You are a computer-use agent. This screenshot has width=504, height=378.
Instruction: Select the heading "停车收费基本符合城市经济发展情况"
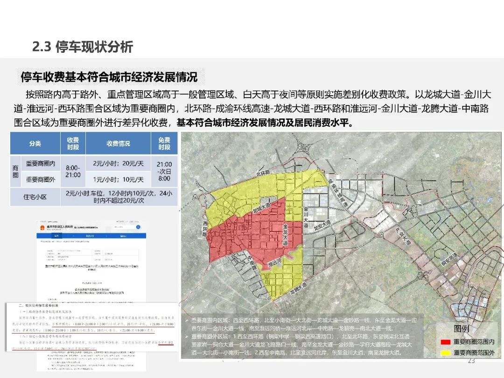click(109, 77)
